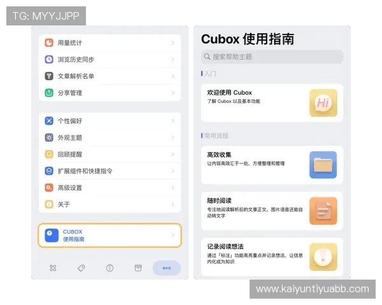382x305 pixels.
Task: Click the 回顾提醒 bell icon
Action: [49, 154]
